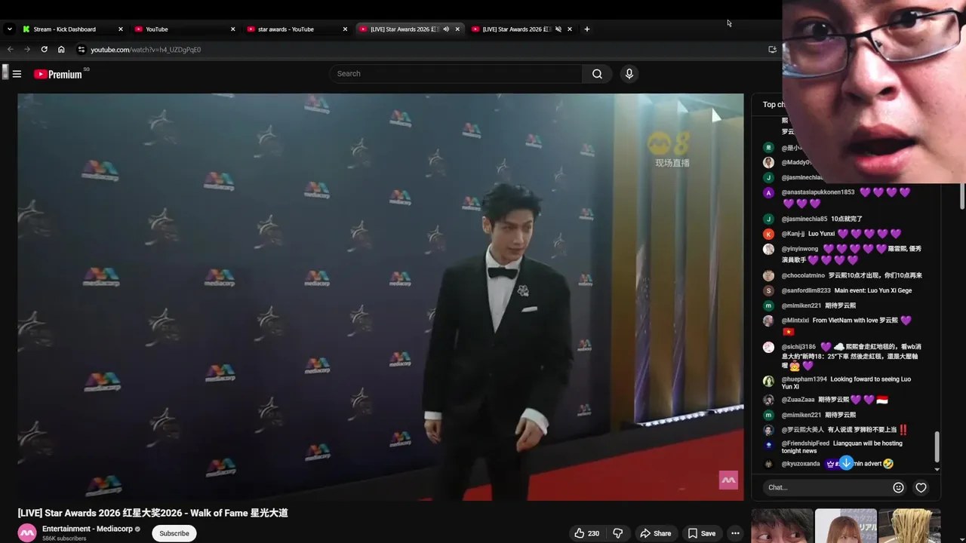Close the muted LIVE Star Awards tab

click(570, 29)
